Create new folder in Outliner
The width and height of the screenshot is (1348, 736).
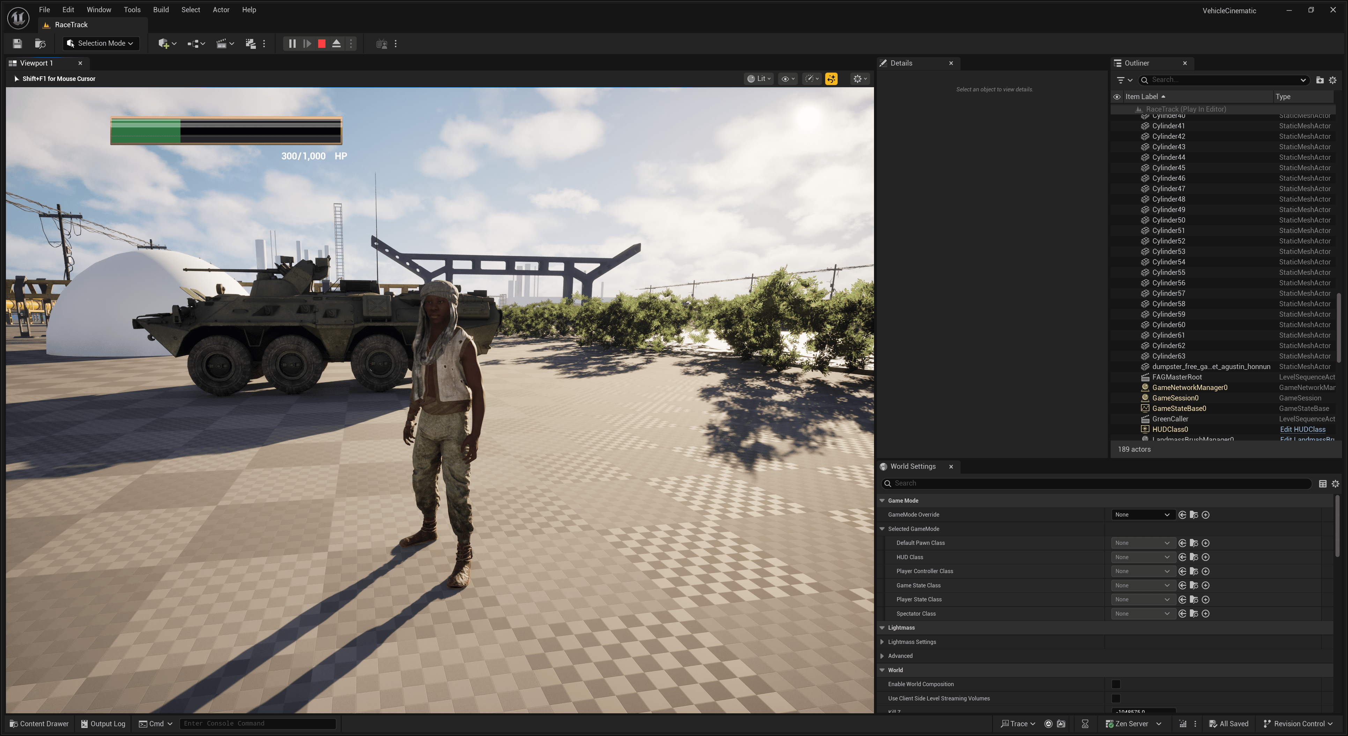pos(1319,80)
